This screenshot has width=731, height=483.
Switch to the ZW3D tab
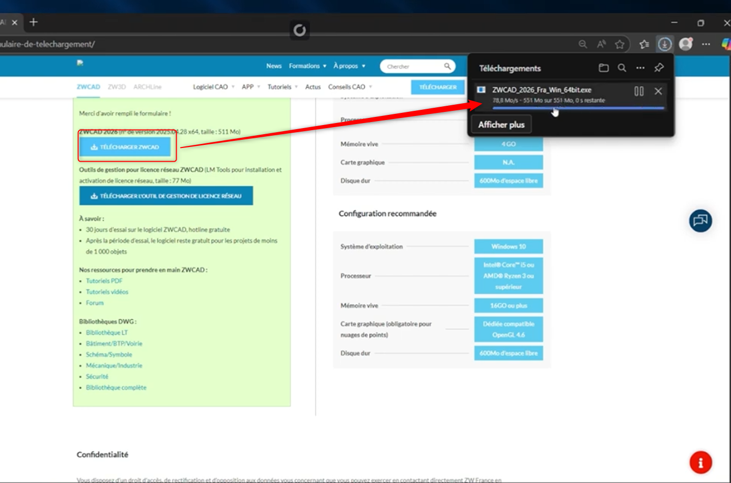click(x=117, y=87)
